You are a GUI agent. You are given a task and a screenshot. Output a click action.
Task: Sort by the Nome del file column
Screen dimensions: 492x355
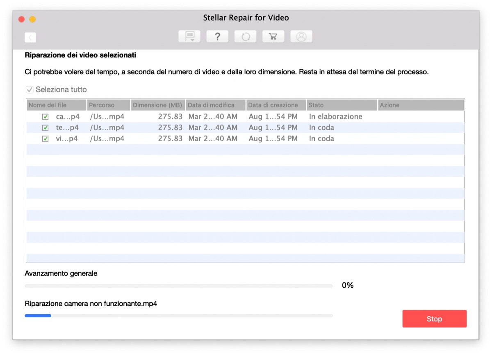pos(56,105)
